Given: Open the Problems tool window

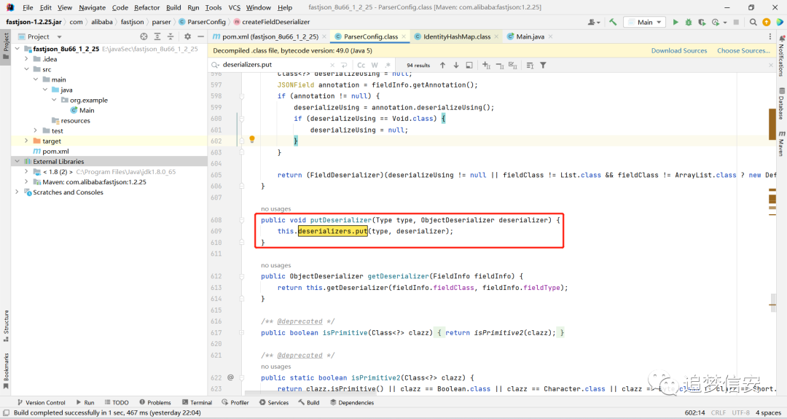Looking at the screenshot, I should click(155, 402).
